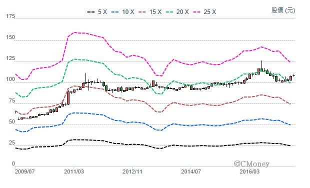Click the 2016/03 x-axis label

pyautogui.click(x=249, y=171)
